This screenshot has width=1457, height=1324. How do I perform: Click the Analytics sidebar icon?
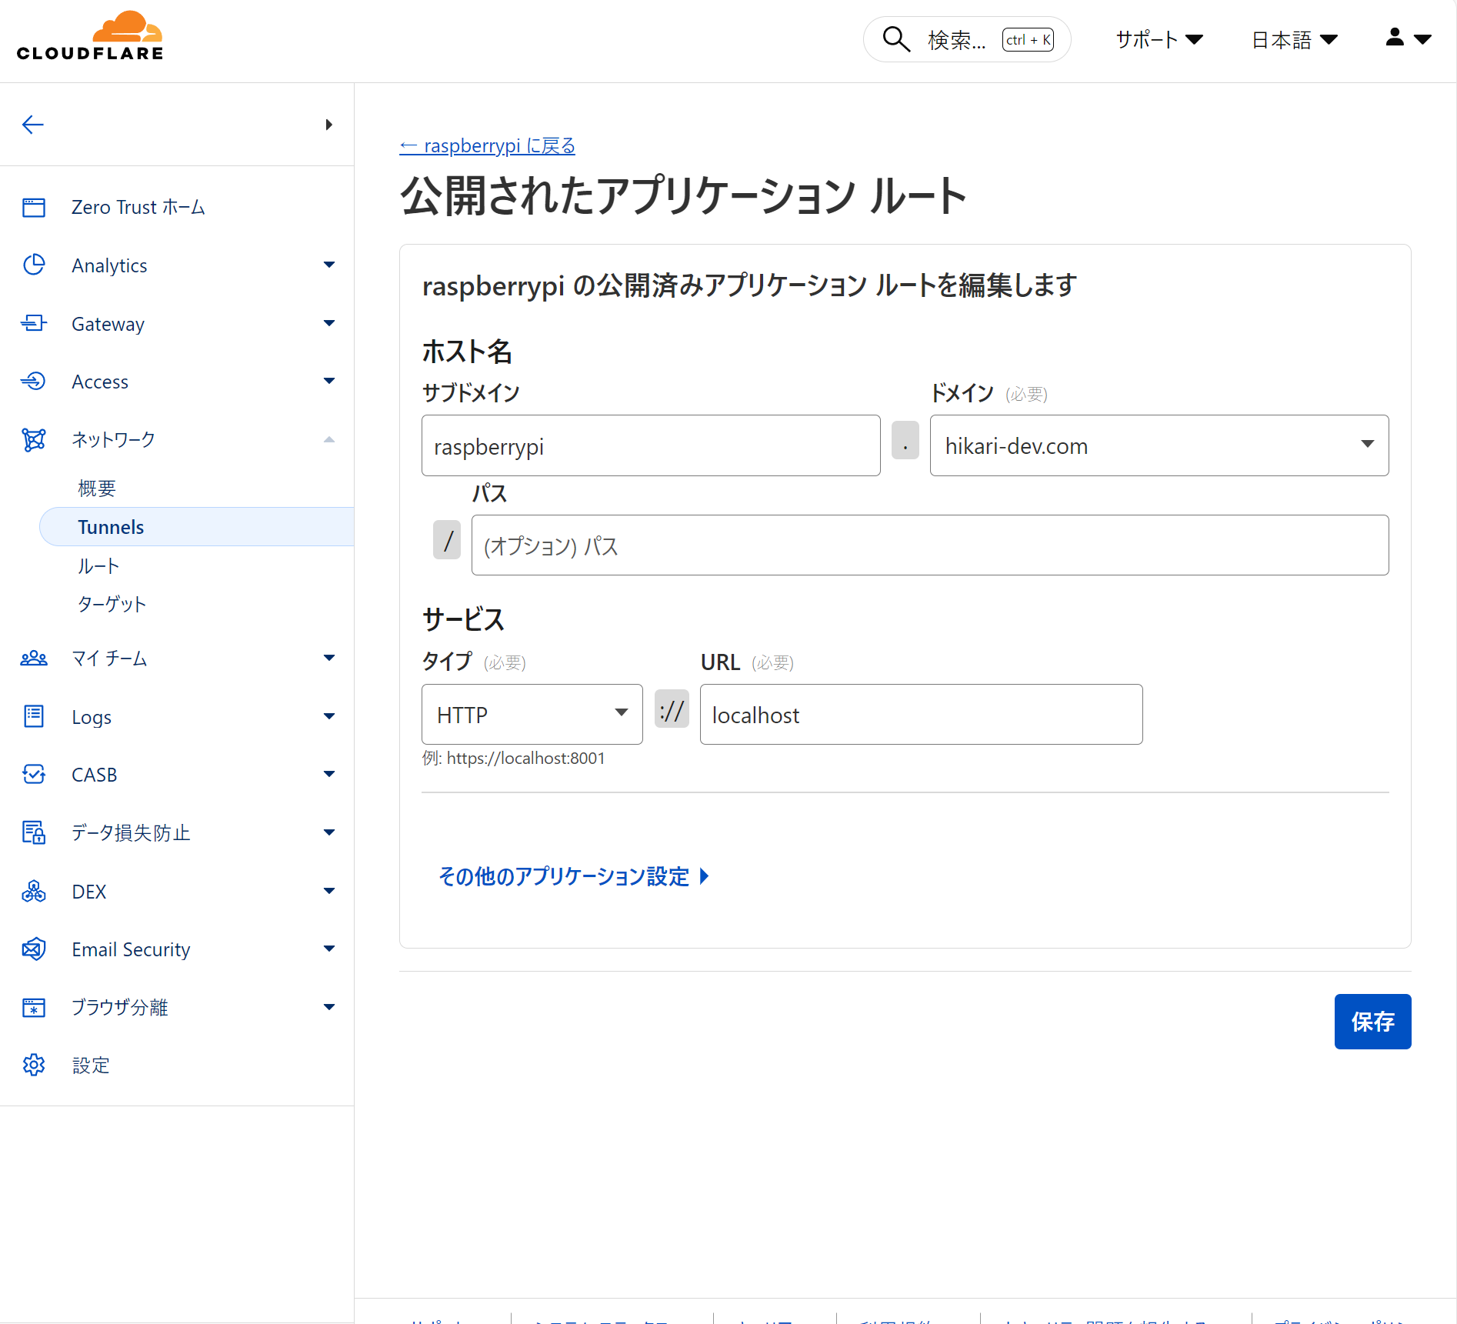tap(34, 265)
